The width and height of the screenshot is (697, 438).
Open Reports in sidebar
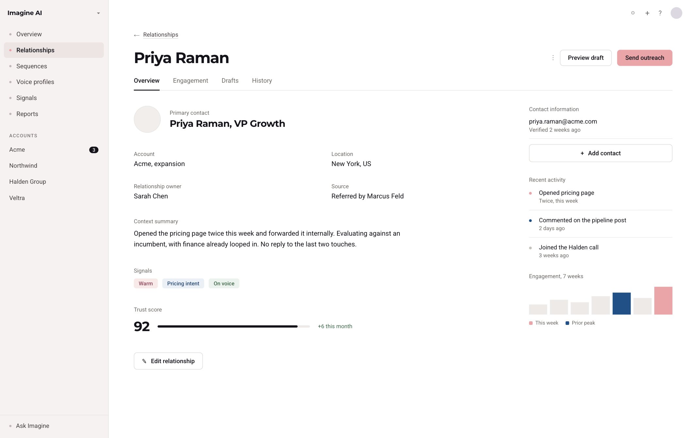(x=54, y=114)
